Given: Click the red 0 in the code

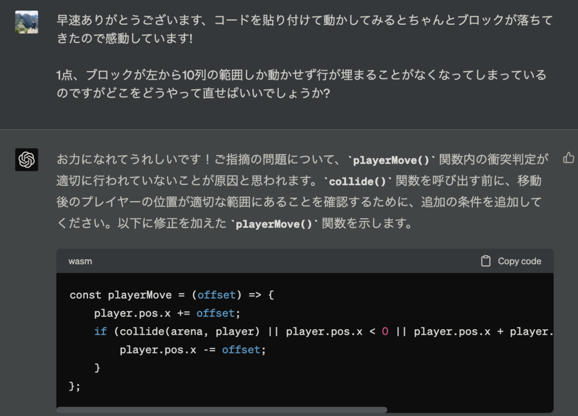Looking at the screenshot, I should [x=385, y=331].
